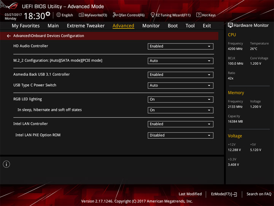Image resolution: width=274 pixels, height=206 pixels.
Task: Click the info icon in help area
Action: pyautogui.click(x=6, y=164)
